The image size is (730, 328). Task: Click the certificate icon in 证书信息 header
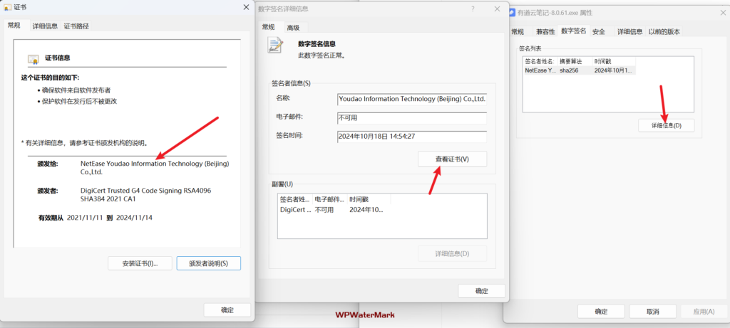click(33, 59)
